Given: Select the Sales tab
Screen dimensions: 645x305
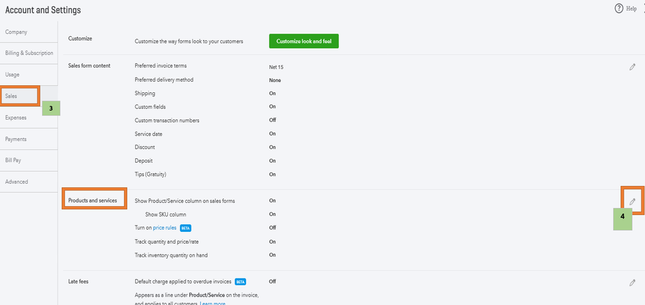Looking at the screenshot, I should [11, 96].
